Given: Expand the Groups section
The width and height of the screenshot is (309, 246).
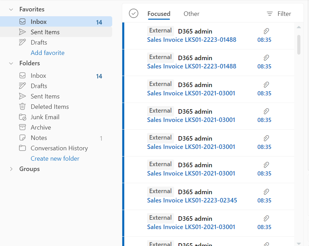Looking at the screenshot, I should (x=11, y=169).
